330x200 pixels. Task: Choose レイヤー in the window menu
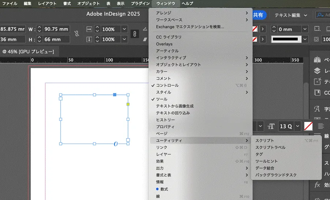(201, 155)
